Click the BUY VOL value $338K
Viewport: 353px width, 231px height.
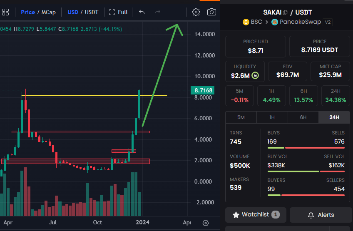click(276, 166)
